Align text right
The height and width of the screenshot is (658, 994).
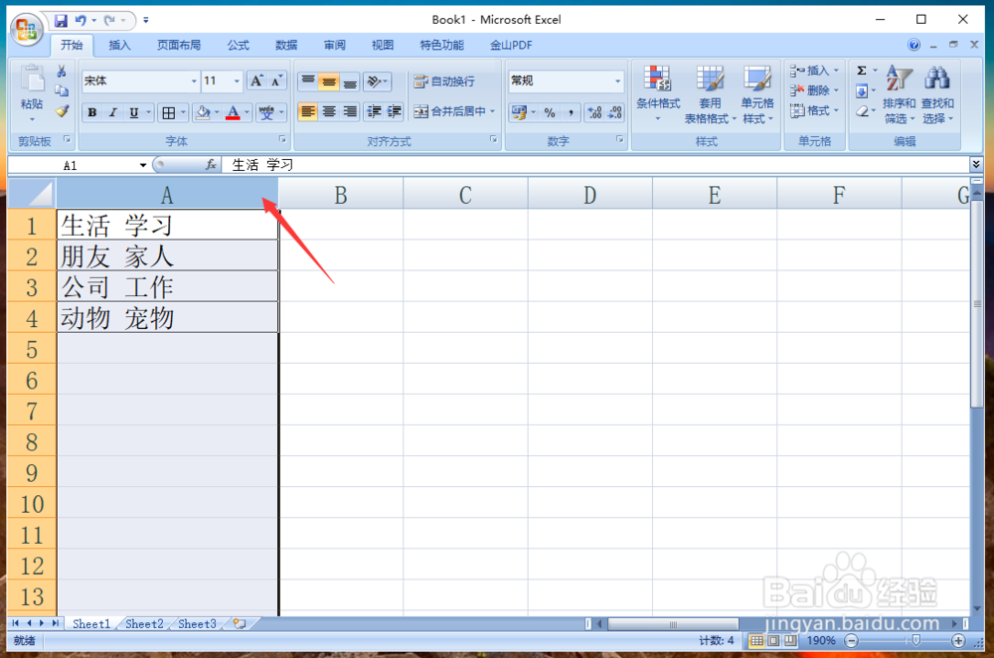point(350,111)
